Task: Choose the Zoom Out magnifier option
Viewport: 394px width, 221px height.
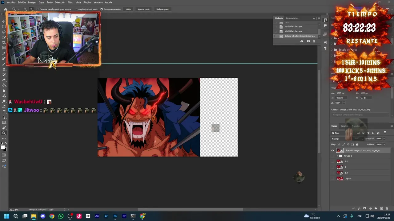Action: (x=31, y=9)
